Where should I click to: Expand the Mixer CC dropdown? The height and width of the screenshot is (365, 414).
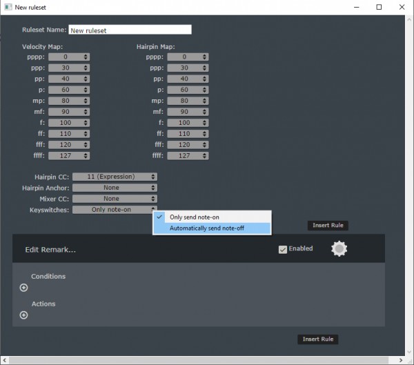[x=115, y=199]
